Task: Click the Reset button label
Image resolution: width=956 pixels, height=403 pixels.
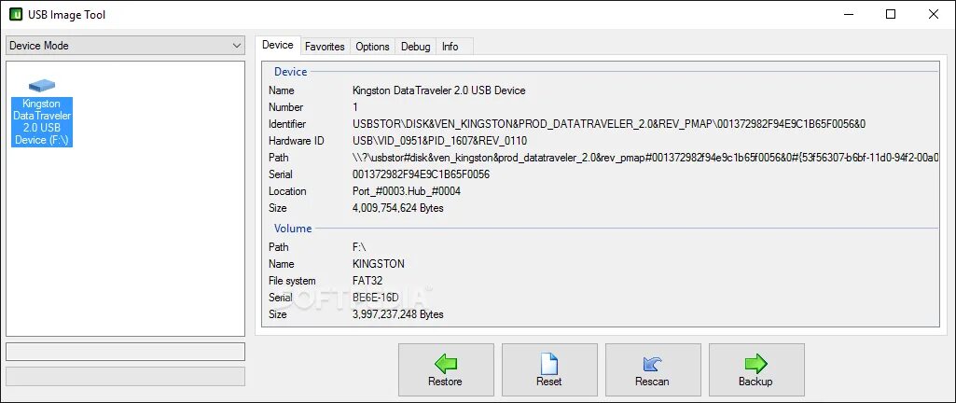Action: (x=548, y=382)
